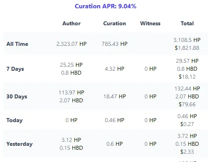
Task: Click the 30 Days row label
Action: tap(17, 96)
